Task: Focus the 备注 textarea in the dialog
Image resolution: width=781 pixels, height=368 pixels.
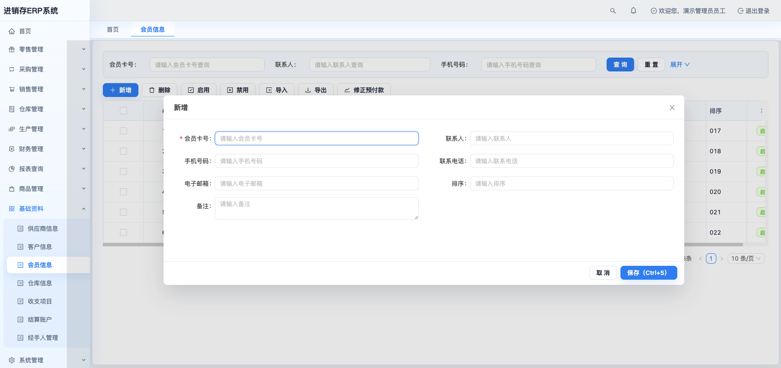Action: coord(317,209)
